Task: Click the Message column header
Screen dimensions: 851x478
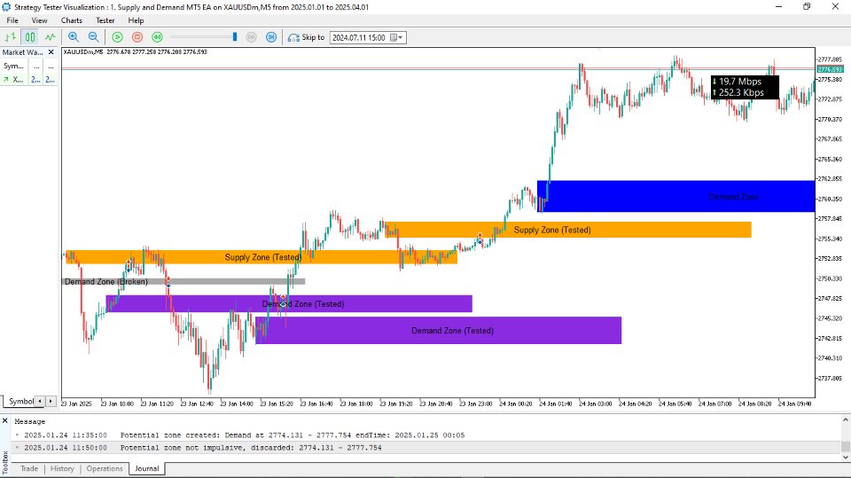Action: (x=30, y=421)
